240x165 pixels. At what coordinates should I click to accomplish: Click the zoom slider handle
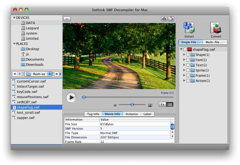coord(132,104)
